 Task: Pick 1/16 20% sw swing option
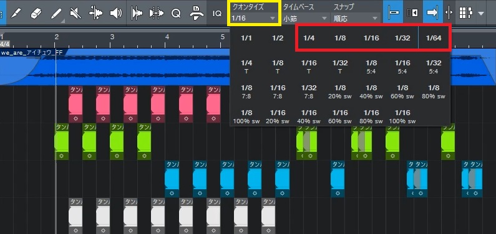pyautogui.click(x=278, y=116)
